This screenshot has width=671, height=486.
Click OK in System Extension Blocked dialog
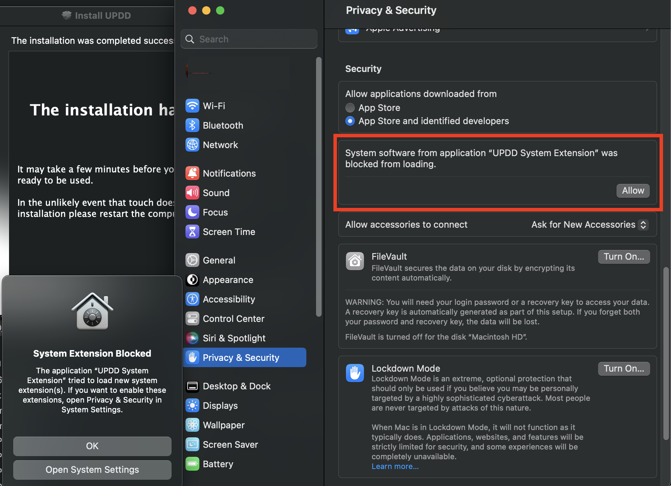tap(92, 446)
